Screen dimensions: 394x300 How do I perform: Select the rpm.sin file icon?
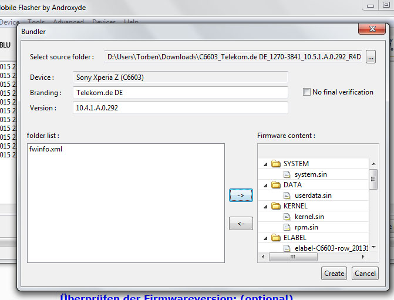(x=287, y=227)
